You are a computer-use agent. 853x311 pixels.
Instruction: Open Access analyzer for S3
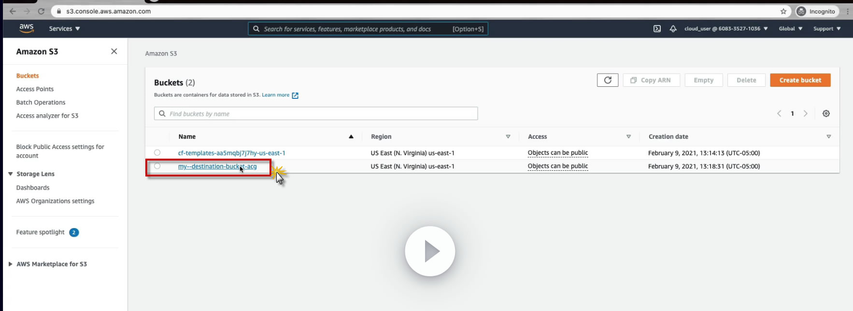coord(47,116)
